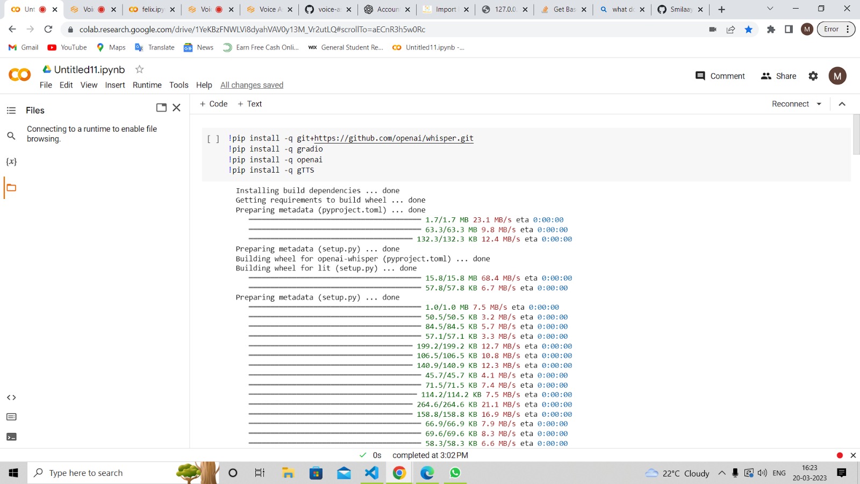Expand the Reconnect options dropdown arrow
This screenshot has height=484, width=860.
click(819, 104)
